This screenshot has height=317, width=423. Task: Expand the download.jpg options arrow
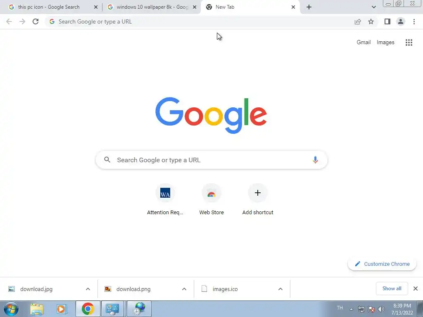tap(88, 289)
